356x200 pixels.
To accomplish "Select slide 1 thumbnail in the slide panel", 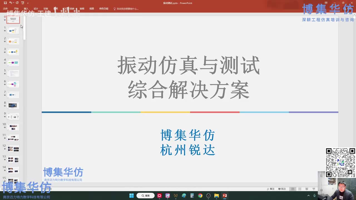I will coord(13,30).
